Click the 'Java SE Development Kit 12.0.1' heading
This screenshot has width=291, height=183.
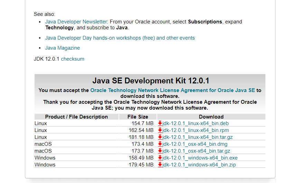tap(151, 81)
